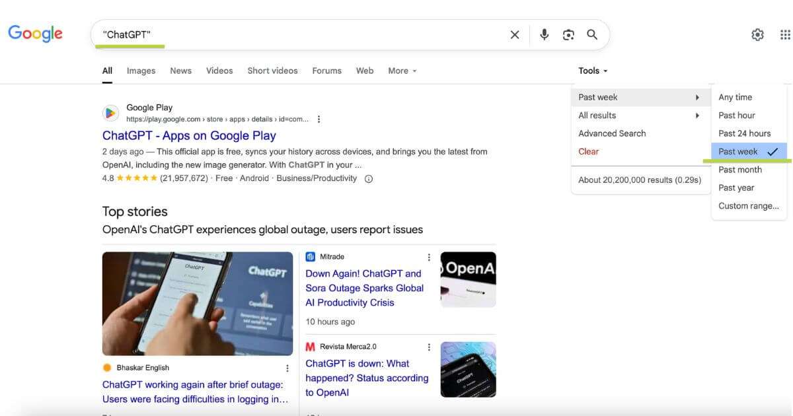The image size is (793, 416).
Task: Click inside the "ChatGPT" search field
Action: (297, 35)
